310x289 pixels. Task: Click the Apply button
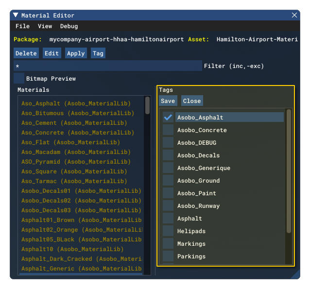[76, 53]
